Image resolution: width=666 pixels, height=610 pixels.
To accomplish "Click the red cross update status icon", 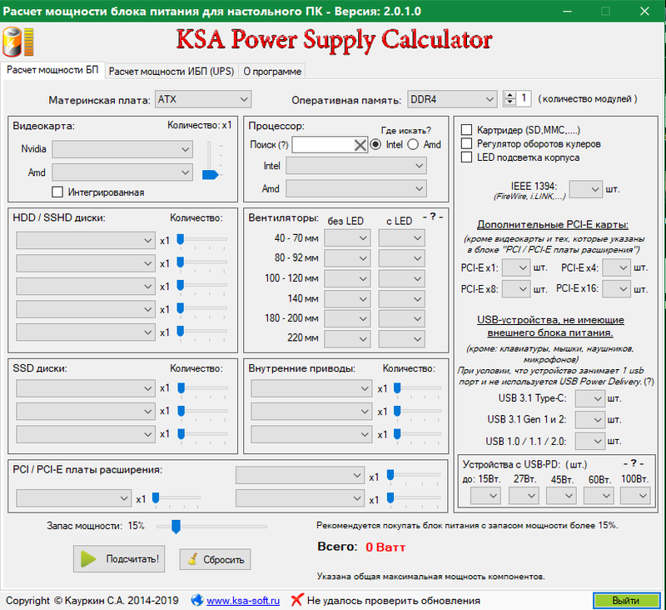I will pos(297,600).
